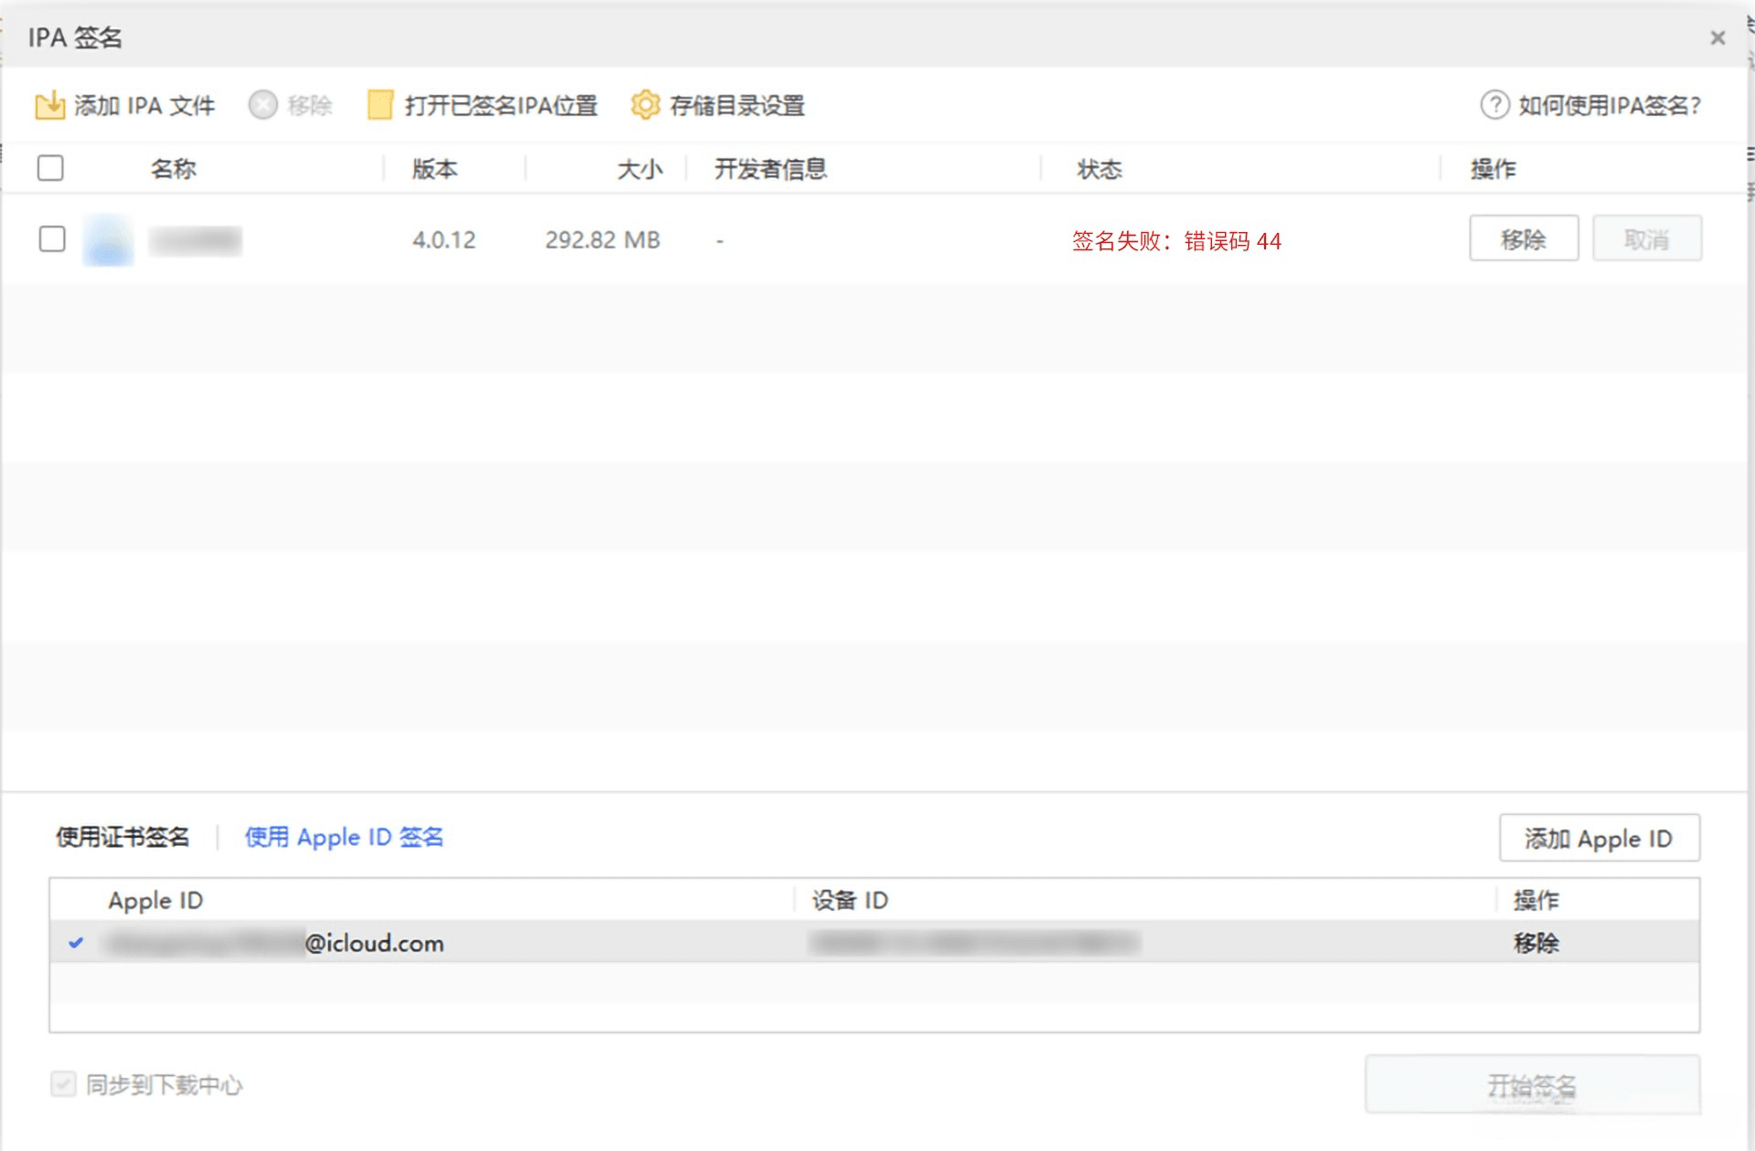Click the 移除 button in the operations column

pyautogui.click(x=1523, y=238)
